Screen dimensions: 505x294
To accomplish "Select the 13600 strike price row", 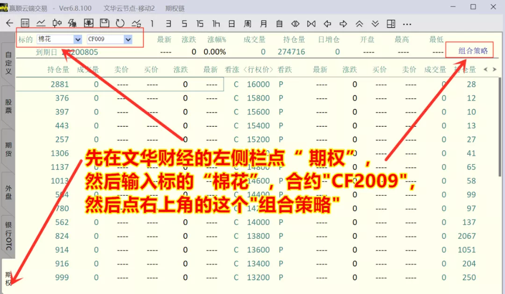I will click(258, 250).
